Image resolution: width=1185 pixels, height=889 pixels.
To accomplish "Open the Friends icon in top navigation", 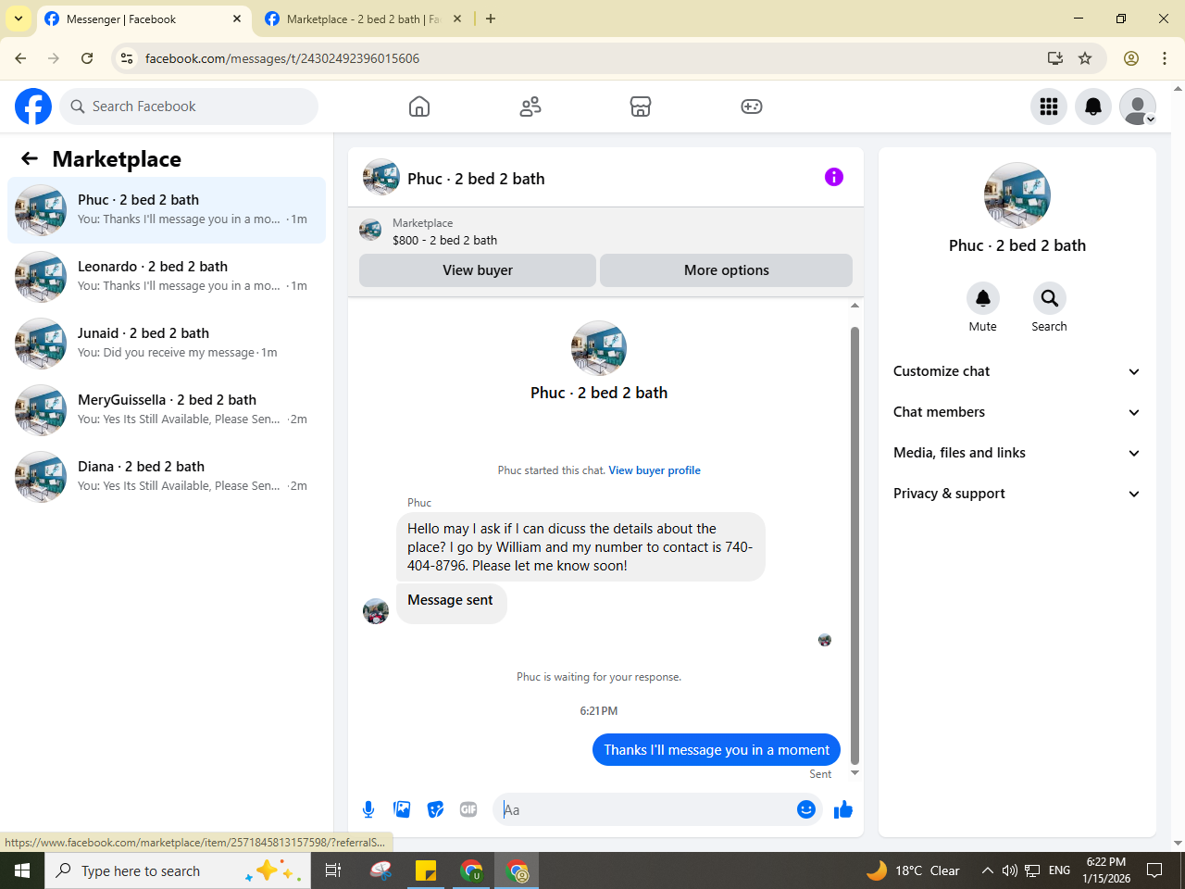I will [530, 106].
